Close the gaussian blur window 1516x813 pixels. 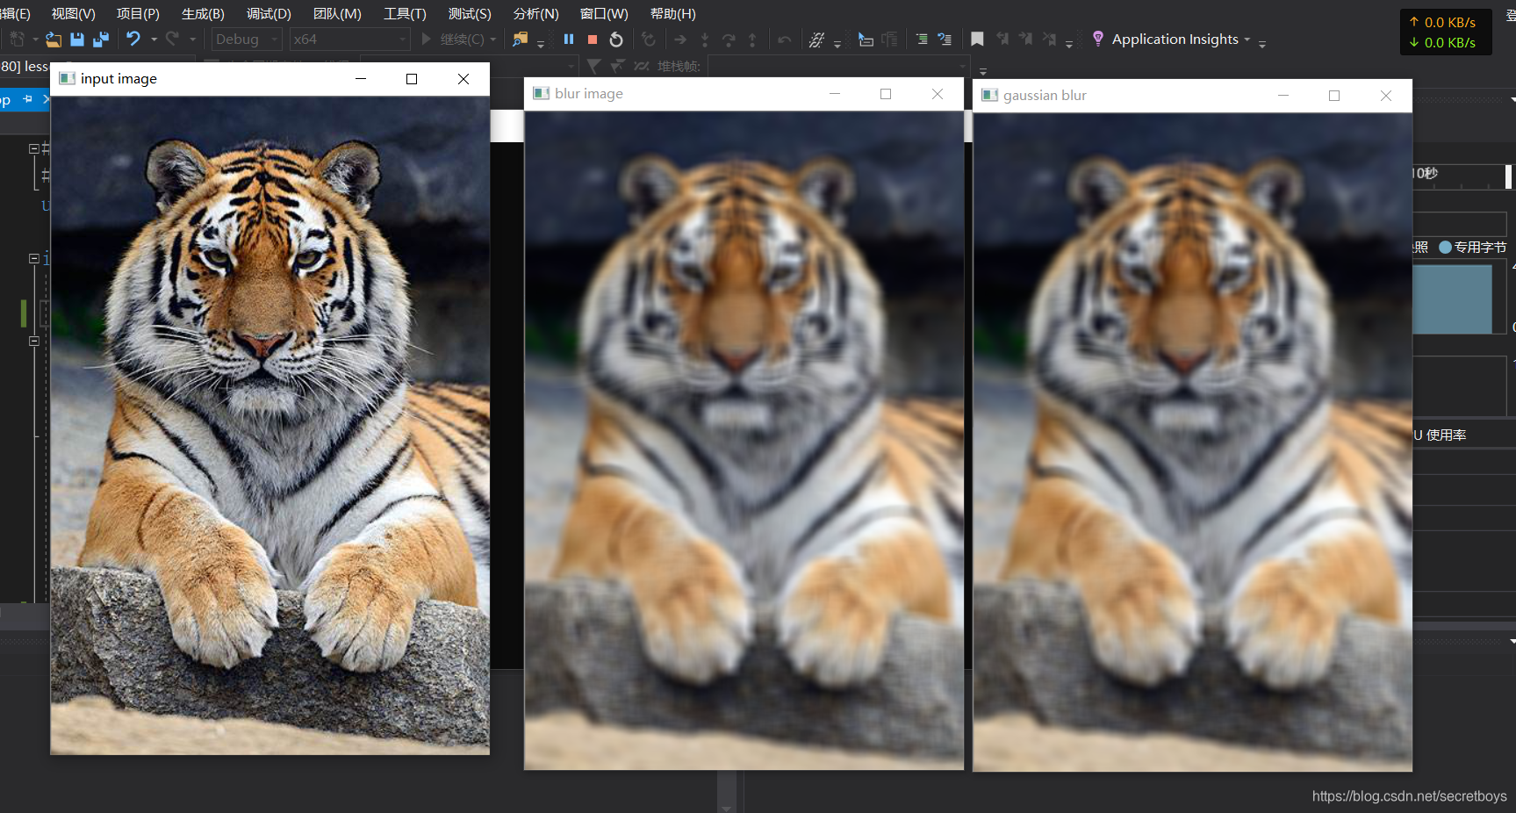1386,96
